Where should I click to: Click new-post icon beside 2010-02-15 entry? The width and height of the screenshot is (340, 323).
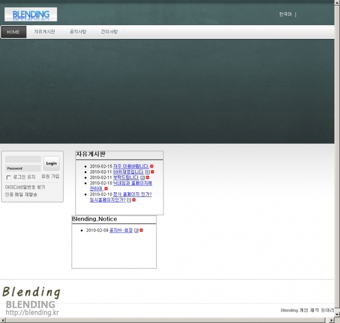click(152, 166)
